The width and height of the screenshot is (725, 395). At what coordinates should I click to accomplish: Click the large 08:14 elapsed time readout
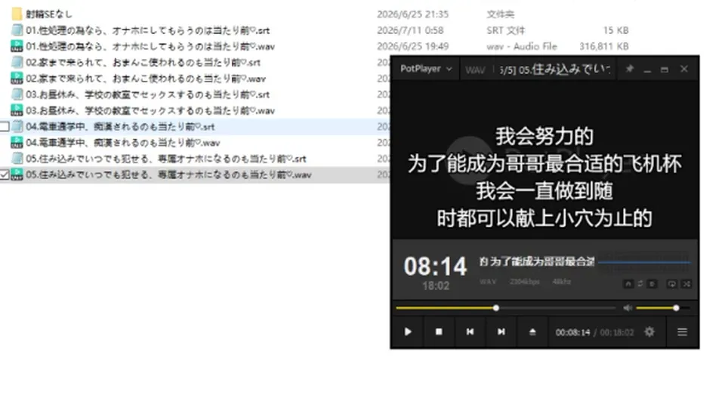point(435,267)
